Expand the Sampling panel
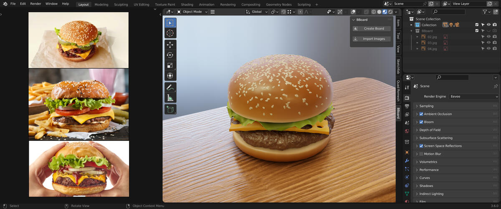This screenshot has height=209, width=501. pyautogui.click(x=426, y=106)
